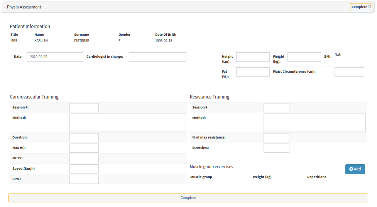Click Cardiovascular Training Session # field

click(84, 108)
